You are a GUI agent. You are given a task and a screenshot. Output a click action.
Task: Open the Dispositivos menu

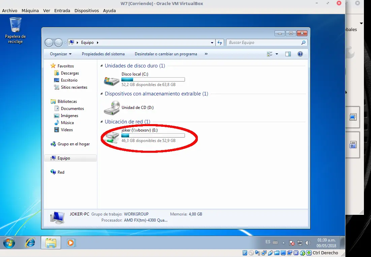pos(87,11)
